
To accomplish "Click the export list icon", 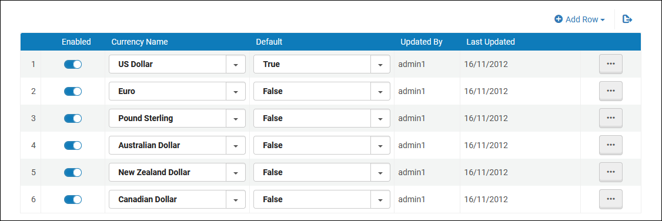I will coord(627,19).
